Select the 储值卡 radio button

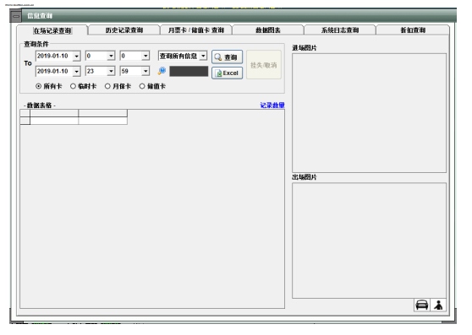click(142, 86)
